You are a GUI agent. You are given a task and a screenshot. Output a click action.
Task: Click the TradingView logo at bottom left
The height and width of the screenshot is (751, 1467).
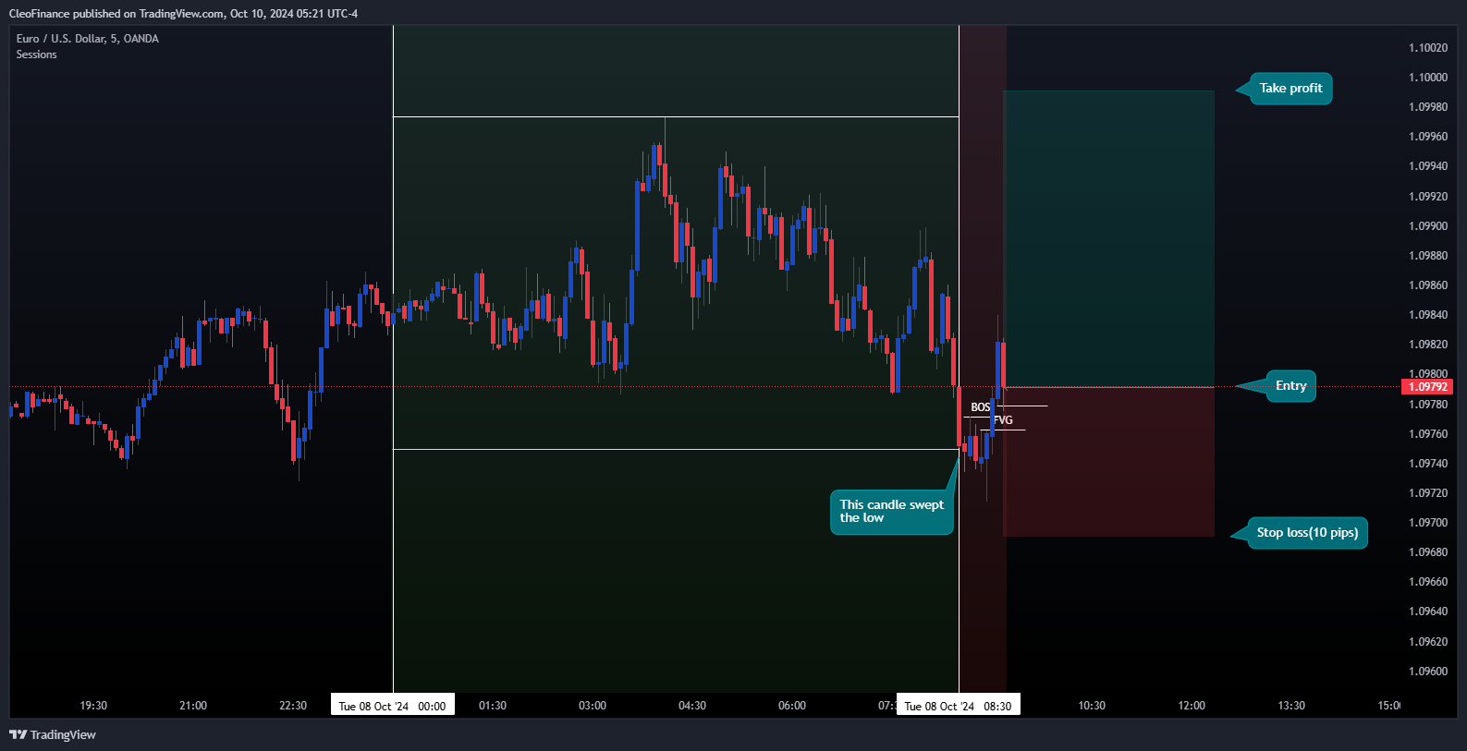tap(53, 734)
